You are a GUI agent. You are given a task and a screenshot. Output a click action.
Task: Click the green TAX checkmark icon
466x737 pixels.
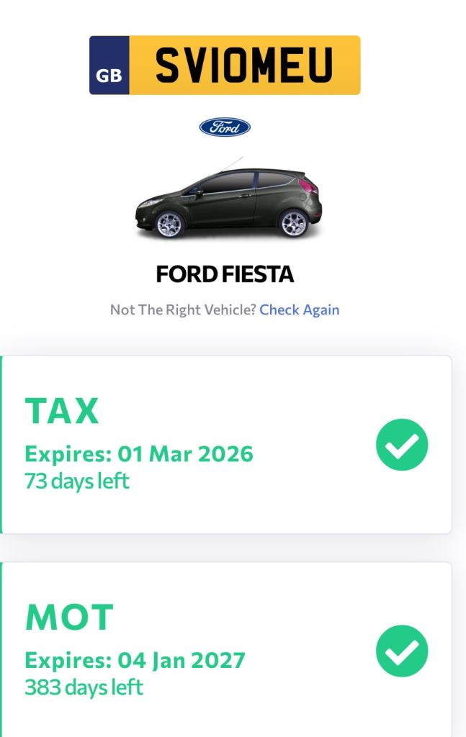point(402,445)
